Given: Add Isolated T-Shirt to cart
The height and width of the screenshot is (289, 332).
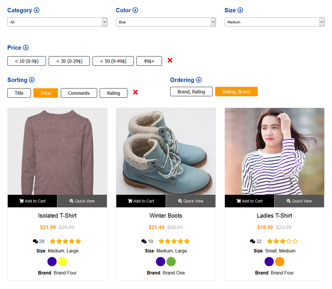Looking at the screenshot, I should 32,201.
